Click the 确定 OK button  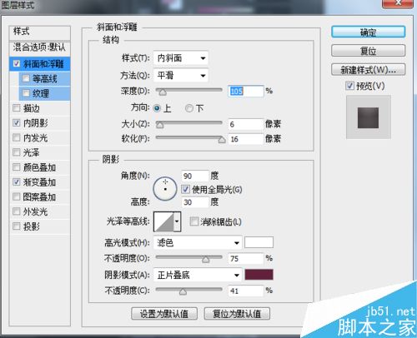368,32
